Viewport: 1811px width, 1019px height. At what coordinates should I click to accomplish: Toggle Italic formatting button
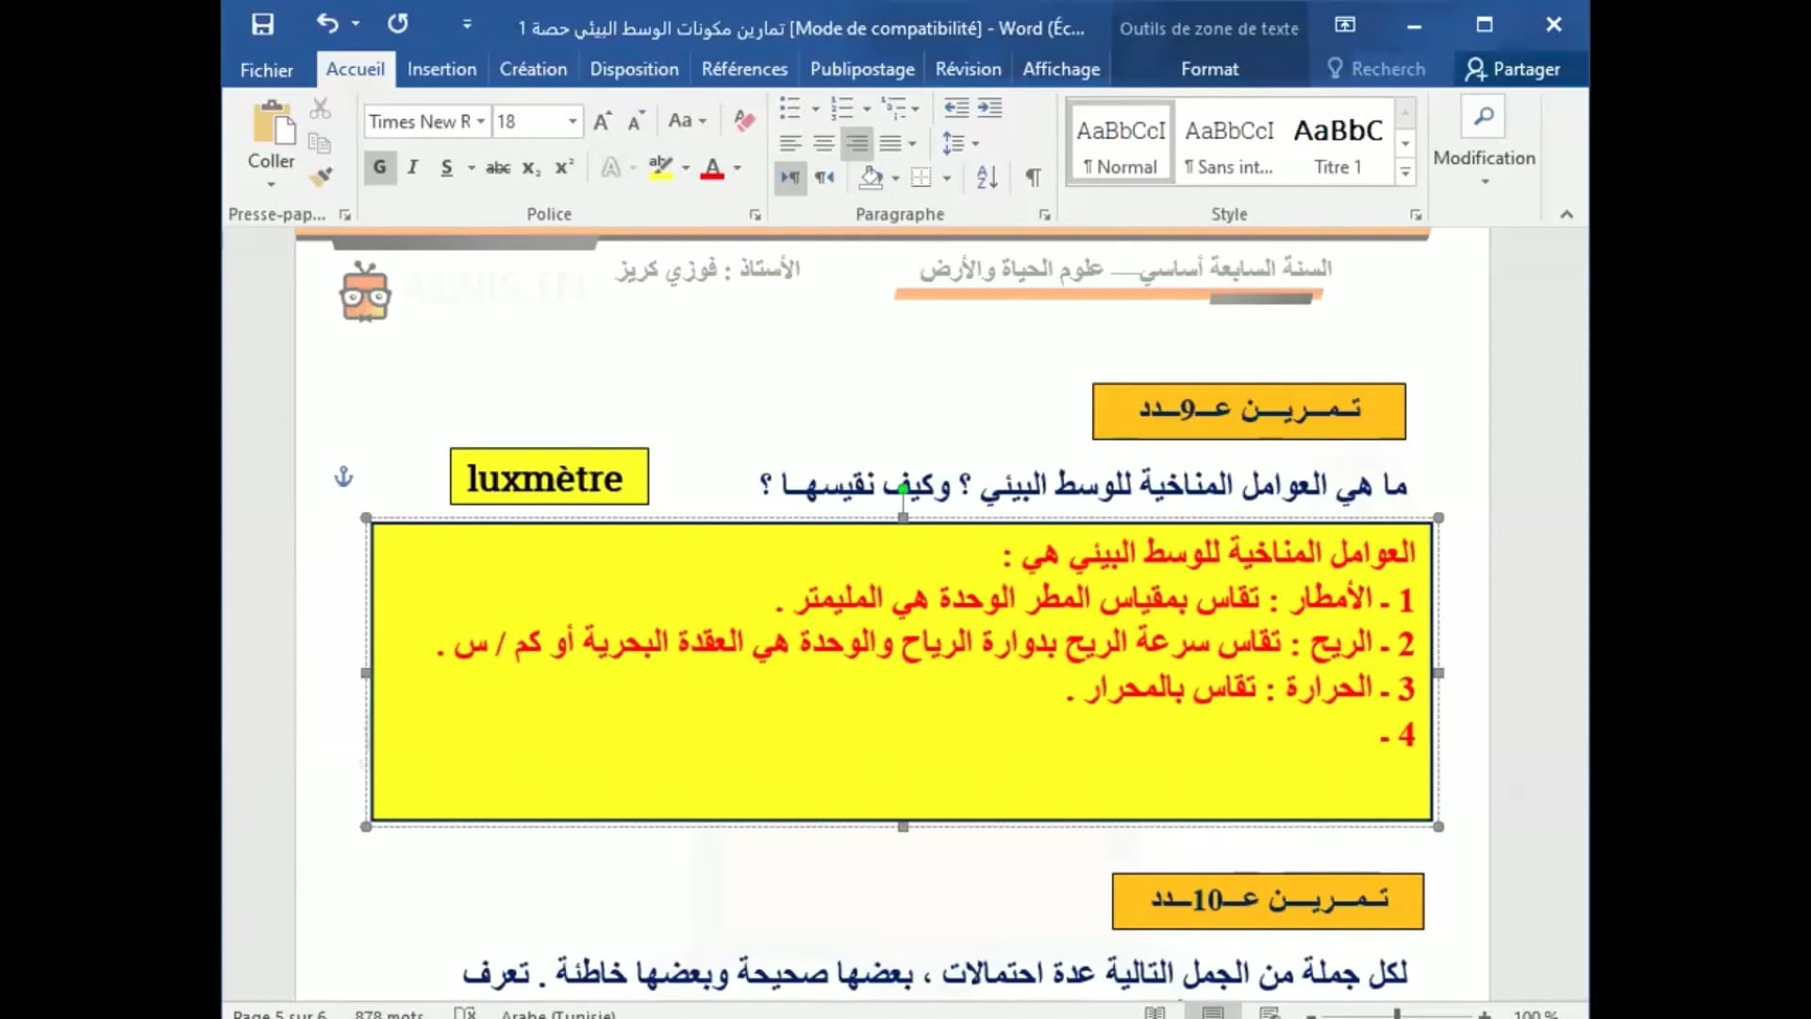pyautogui.click(x=412, y=168)
